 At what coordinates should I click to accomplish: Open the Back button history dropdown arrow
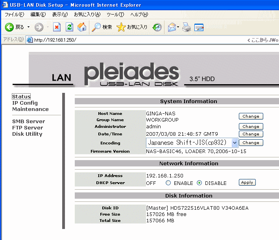28,27
